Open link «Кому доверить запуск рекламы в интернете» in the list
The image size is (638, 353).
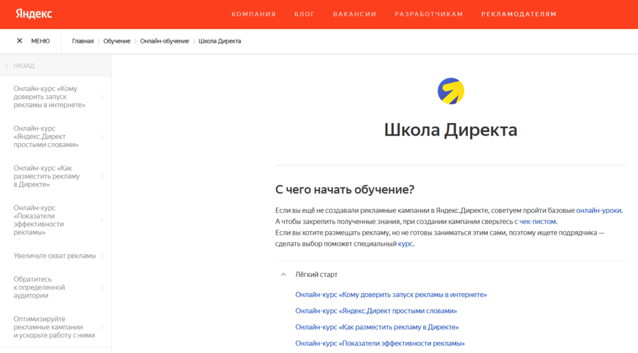click(391, 294)
